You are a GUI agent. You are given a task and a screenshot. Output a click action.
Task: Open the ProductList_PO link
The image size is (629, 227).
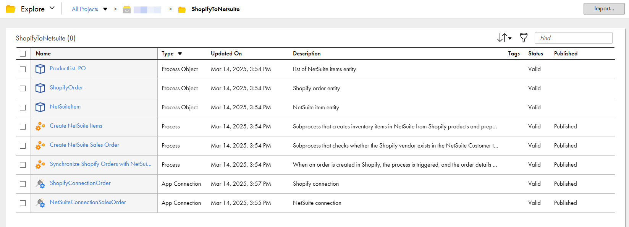[68, 68]
